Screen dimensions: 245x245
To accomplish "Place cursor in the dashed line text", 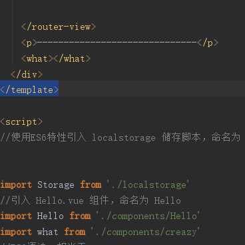I will pyautogui.click(x=117, y=42).
